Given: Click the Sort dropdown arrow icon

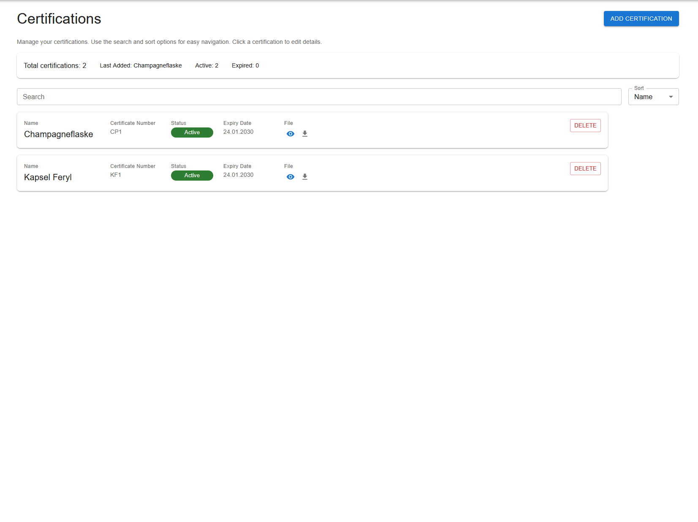Looking at the screenshot, I should point(671,97).
